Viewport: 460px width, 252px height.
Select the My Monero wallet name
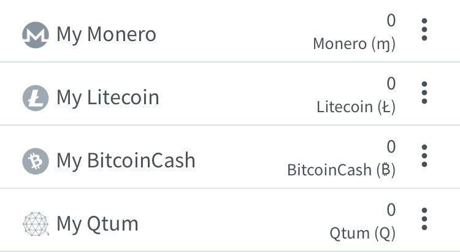(106, 35)
